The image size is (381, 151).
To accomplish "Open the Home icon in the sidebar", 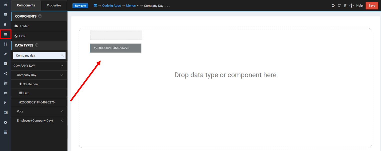I will (5, 5).
